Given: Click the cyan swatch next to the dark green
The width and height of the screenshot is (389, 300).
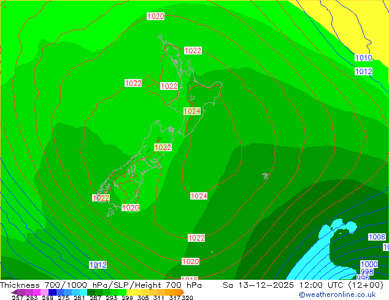Looking at the screenshot, I should point(83,292).
